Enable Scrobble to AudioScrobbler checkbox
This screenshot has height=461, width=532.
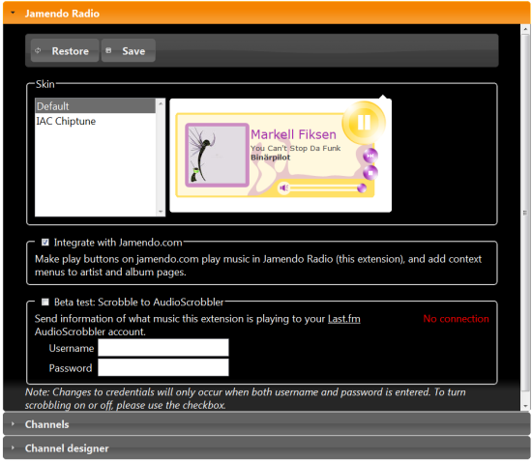pyautogui.click(x=45, y=303)
